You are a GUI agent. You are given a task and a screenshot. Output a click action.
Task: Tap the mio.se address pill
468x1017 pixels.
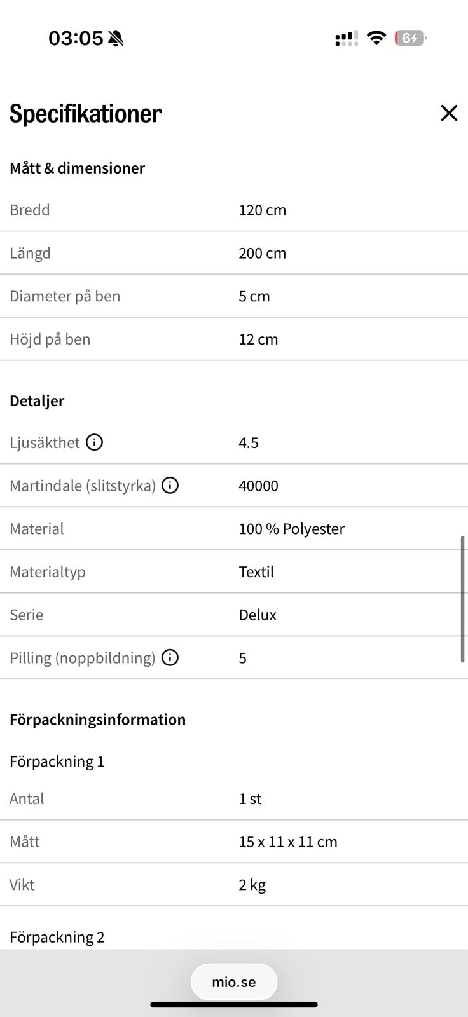click(234, 982)
